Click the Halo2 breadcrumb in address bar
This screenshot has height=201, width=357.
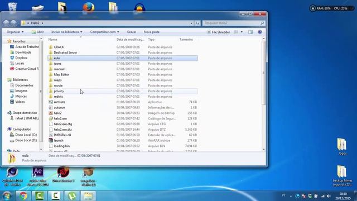tap(35, 23)
